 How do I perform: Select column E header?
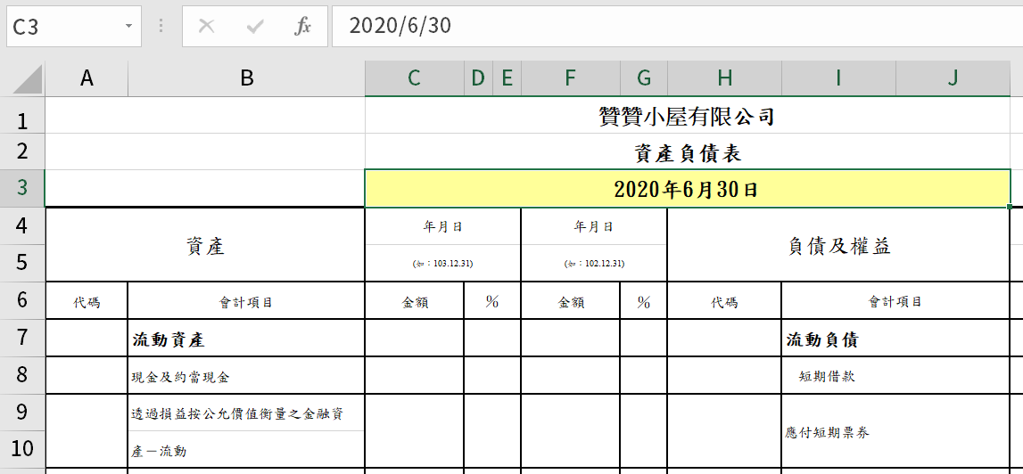(507, 79)
